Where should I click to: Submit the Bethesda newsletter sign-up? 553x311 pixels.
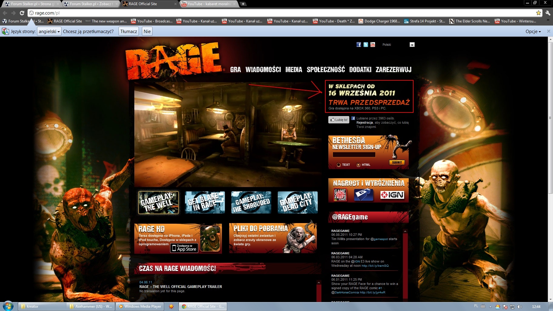point(397,162)
